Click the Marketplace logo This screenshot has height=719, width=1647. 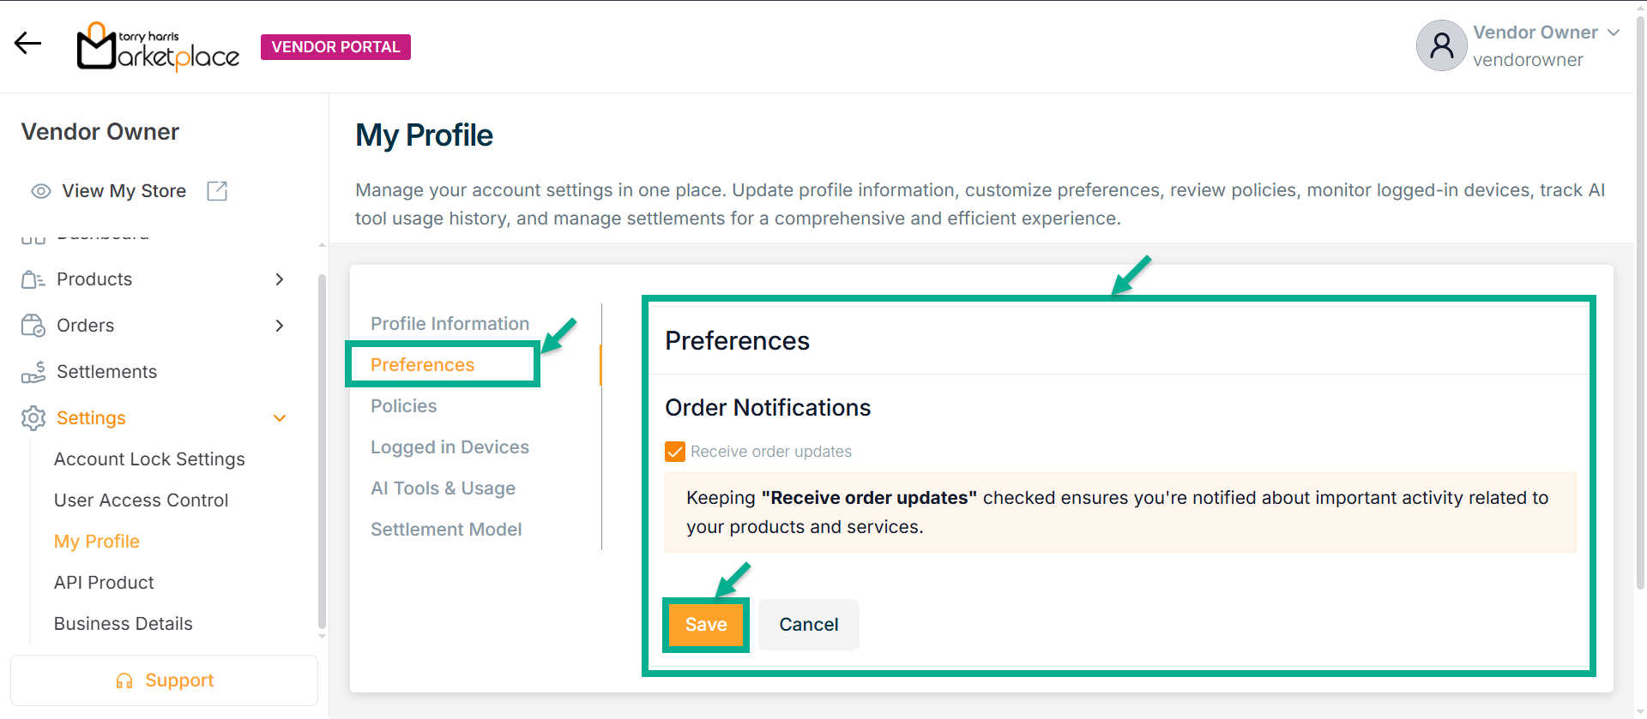coord(158,47)
